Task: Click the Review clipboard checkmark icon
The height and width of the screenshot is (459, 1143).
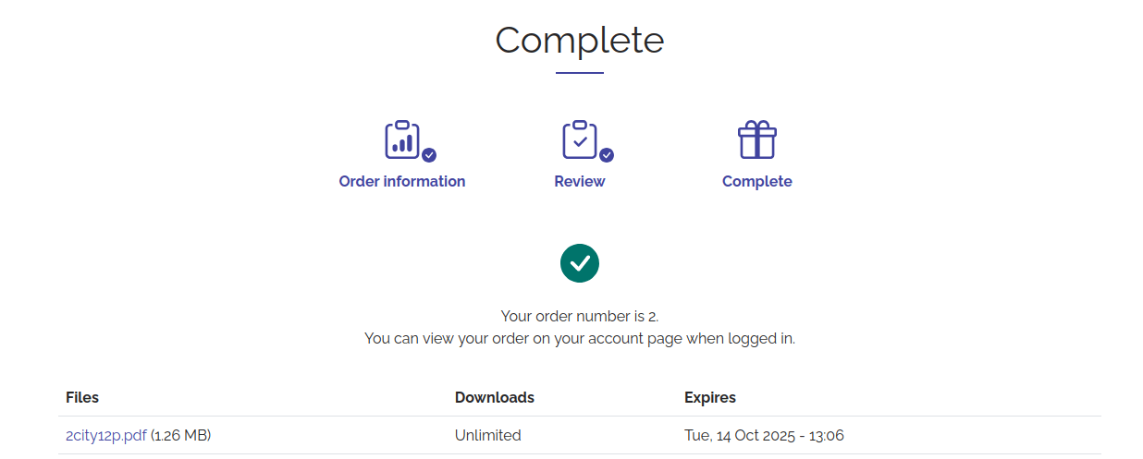Action: pos(580,139)
